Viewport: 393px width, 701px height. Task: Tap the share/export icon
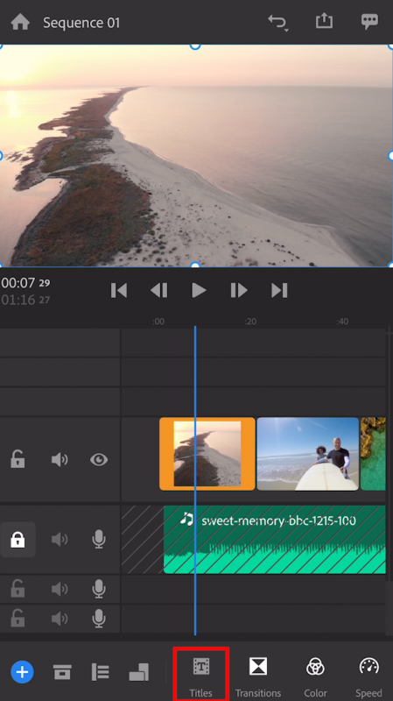click(x=324, y=21)
